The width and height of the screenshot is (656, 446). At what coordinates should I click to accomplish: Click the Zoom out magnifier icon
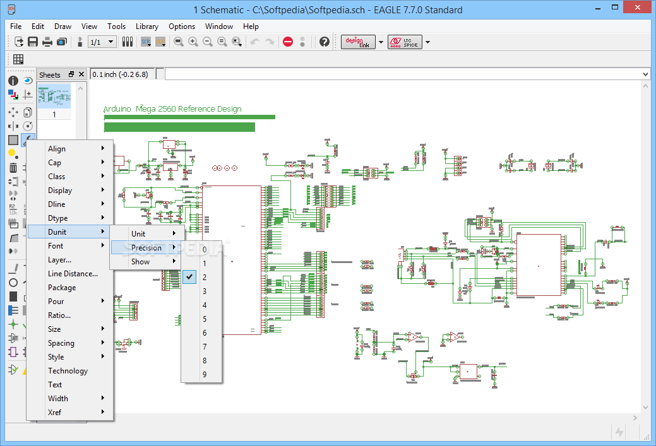[208, 42]
